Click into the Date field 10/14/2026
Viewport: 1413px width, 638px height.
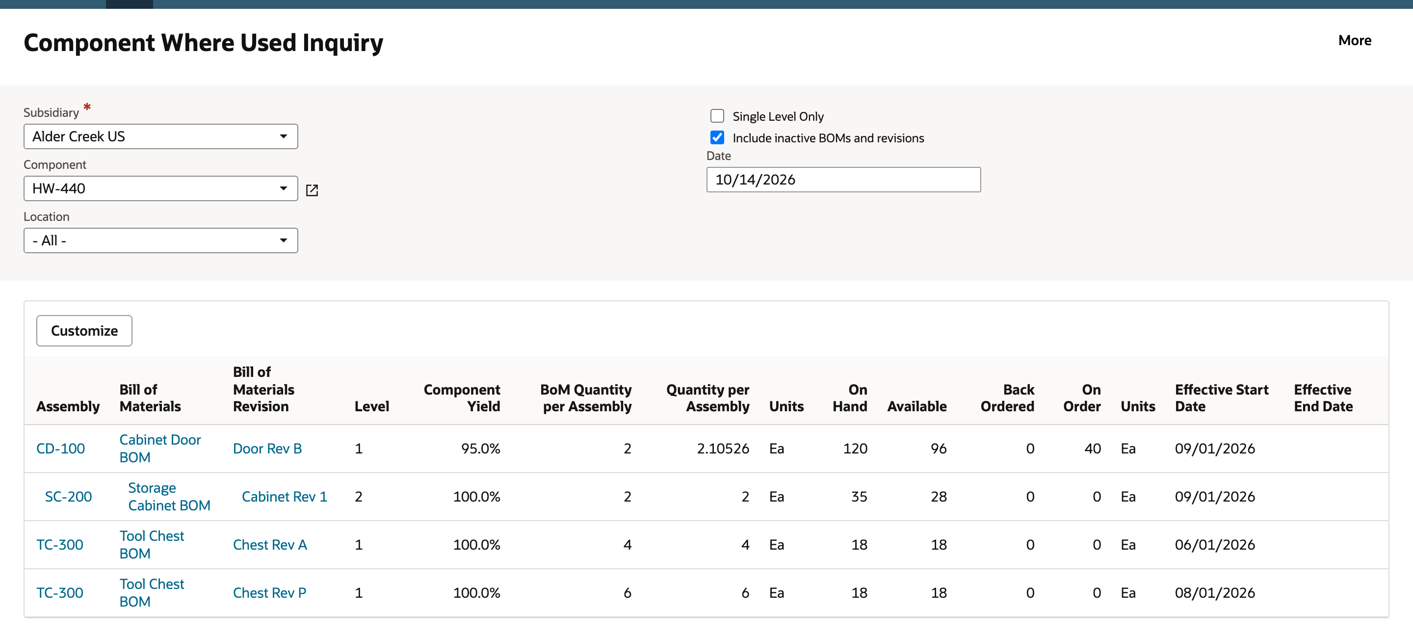[x=843, y=180]
